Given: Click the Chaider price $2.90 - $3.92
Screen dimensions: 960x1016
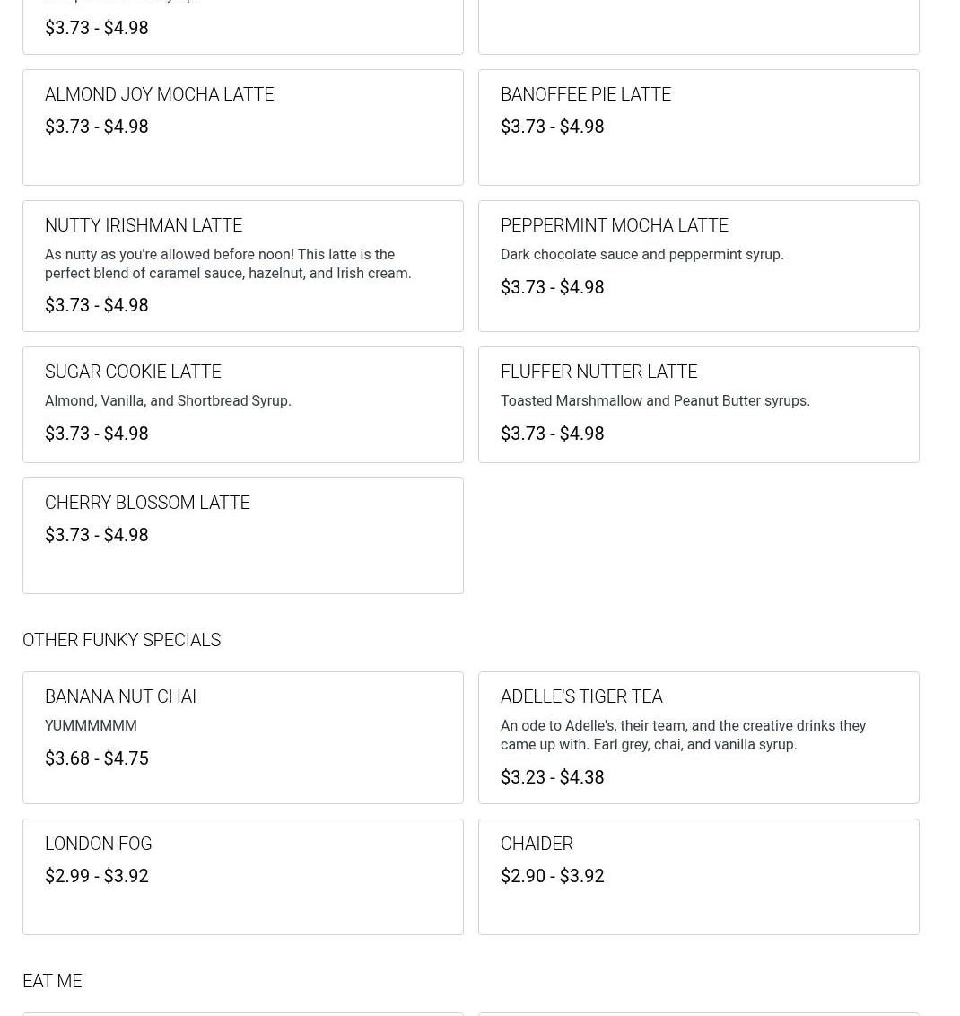Looking at the screenshot, I should click(x=552, y=876).
